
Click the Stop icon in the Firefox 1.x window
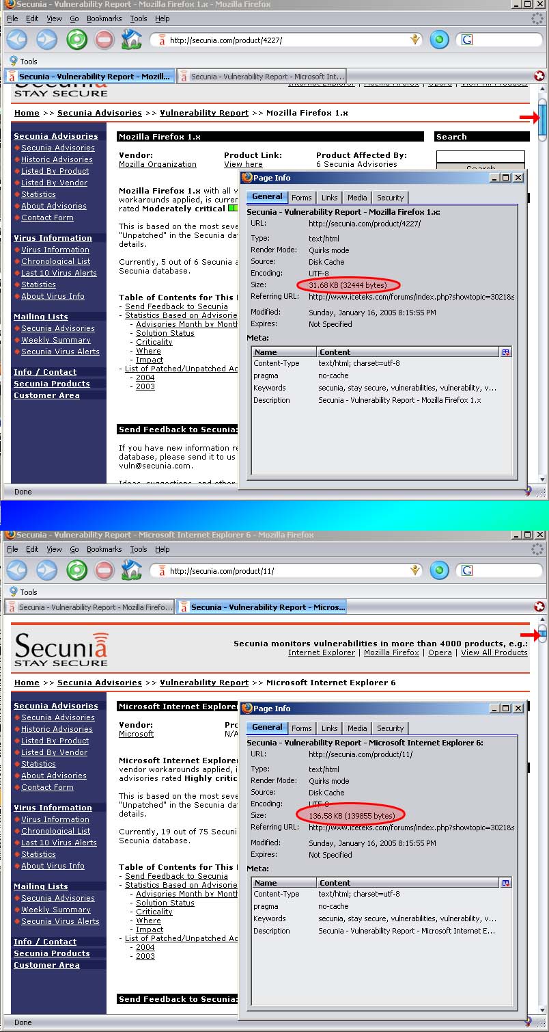pos(104,39)
